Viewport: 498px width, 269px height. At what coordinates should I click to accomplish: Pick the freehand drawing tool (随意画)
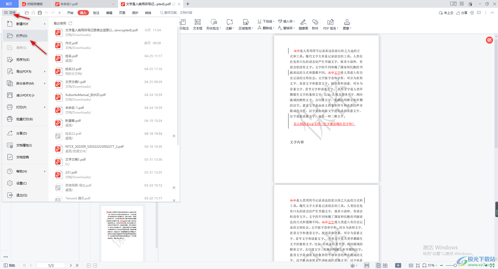tap(303, 25)
